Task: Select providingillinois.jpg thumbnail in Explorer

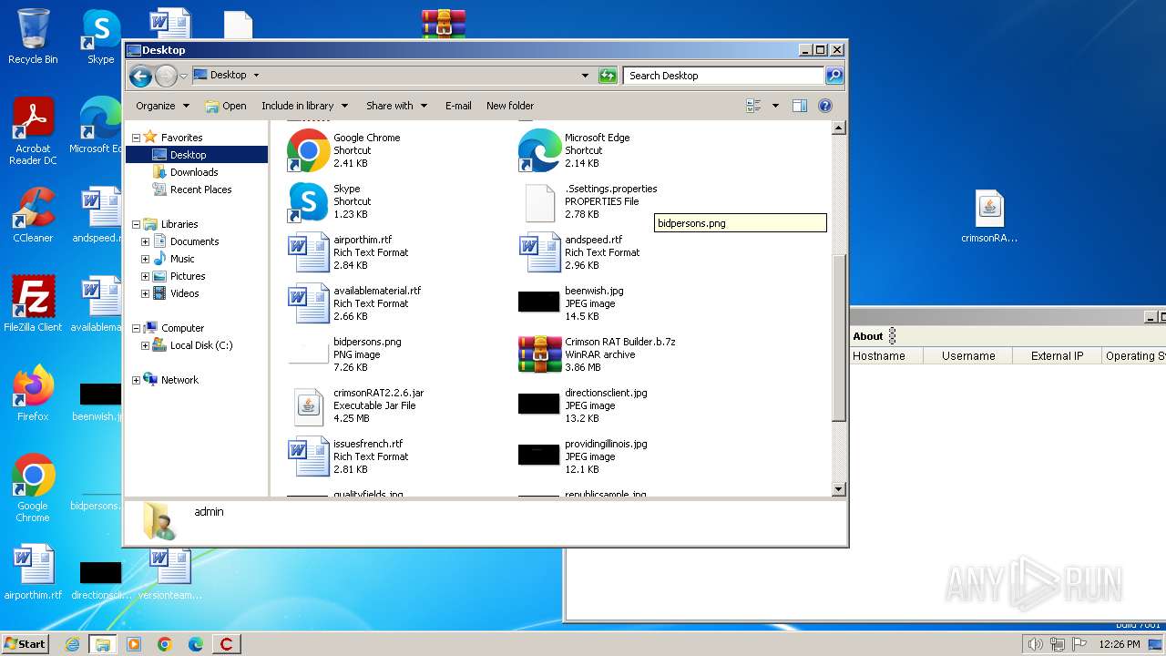Action: (x=538, y=455)
